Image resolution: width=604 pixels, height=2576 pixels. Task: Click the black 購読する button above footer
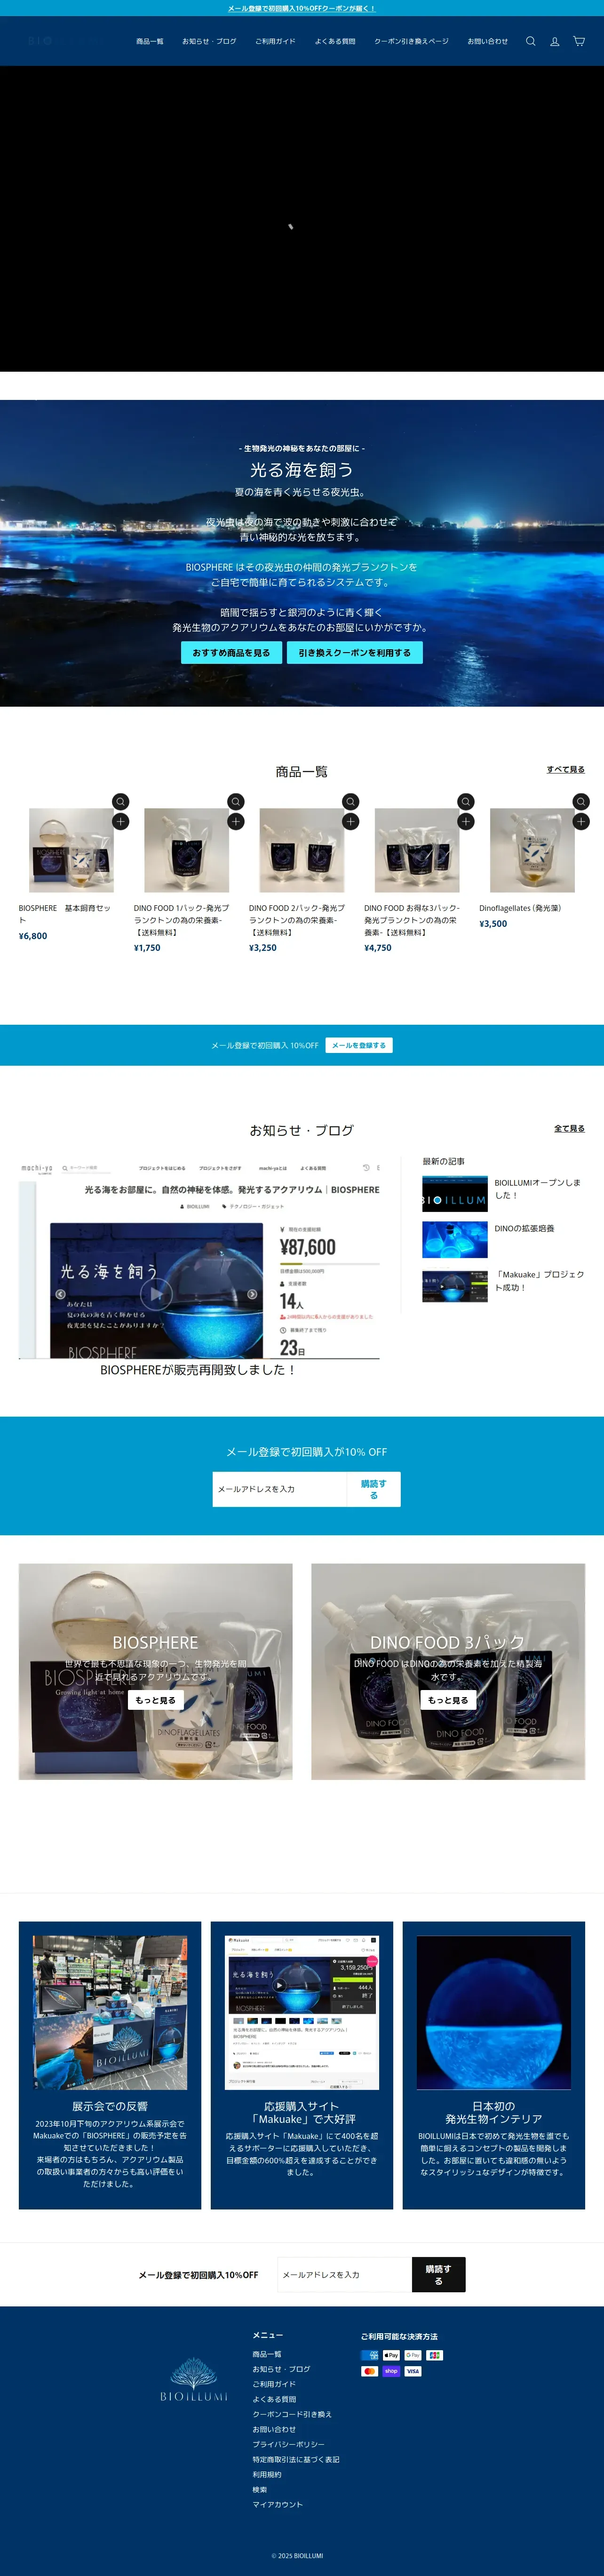(x=439, y=2275)
